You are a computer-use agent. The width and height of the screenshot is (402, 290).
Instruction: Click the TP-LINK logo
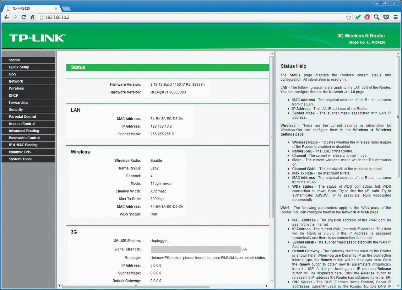[x=38, y=38]
